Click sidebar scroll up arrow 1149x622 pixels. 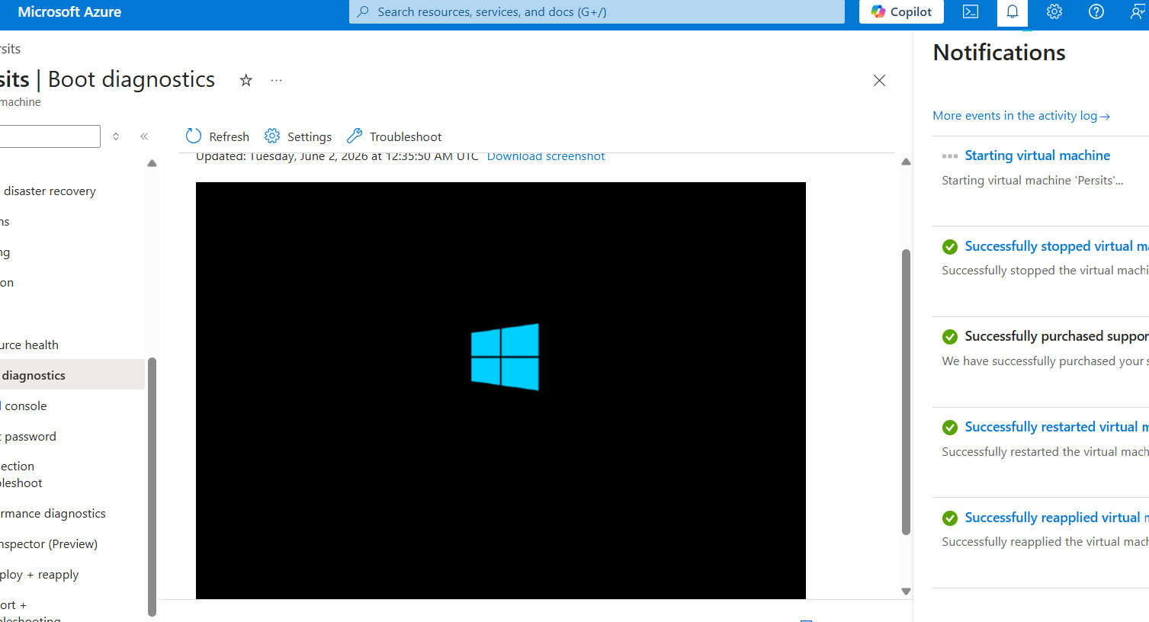click(x=152, y=163)
